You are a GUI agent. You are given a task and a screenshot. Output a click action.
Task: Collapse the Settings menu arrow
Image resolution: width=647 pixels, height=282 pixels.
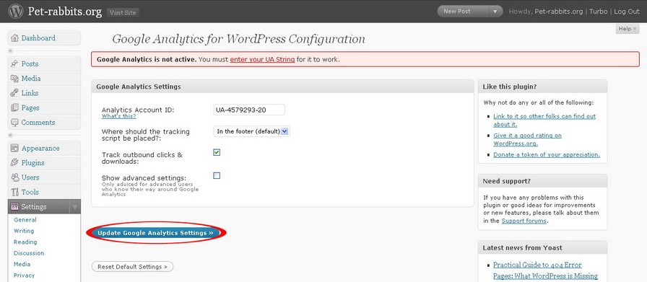tap(74, 207)
